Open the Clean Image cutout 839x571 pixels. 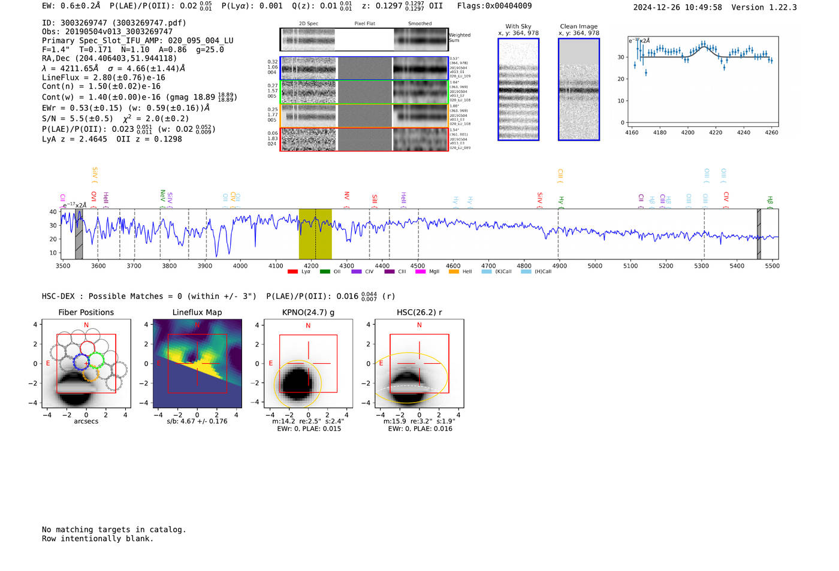click(x=578, y=89)
